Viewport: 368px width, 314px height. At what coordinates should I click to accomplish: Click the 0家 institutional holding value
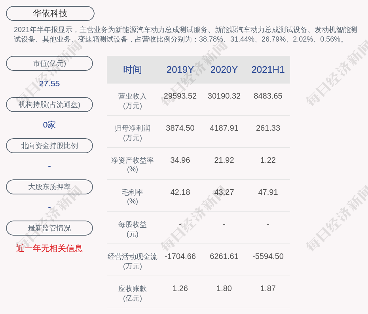pyautogui.click(x=49, y=125)
